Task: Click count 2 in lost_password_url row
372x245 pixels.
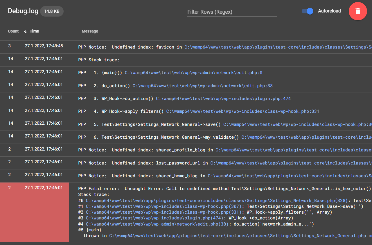Action: tap(9, 162)
